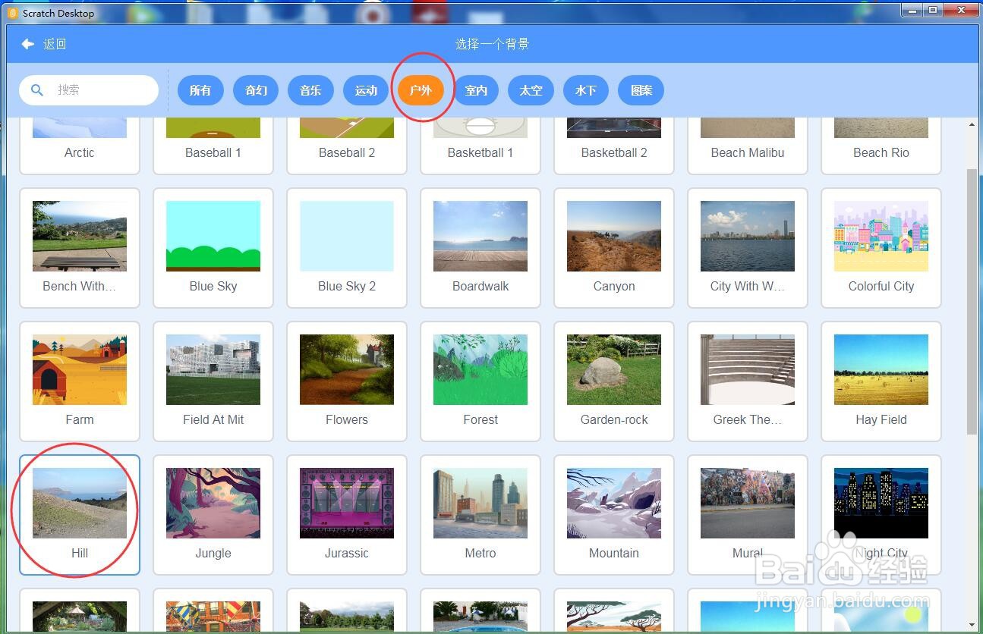This screenshot has height=634, width=983.
Task: Click the Scratch Desktop app icon
Action: point(13,13)
